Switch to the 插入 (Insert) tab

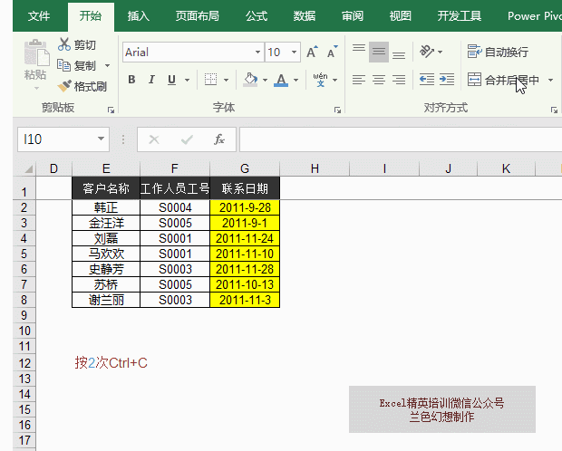point(139,15)
